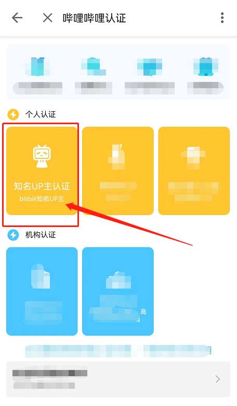This screenshot has height=406, width=237.
Task: Open the blue card showing 高 character
Action: (118, 291)
